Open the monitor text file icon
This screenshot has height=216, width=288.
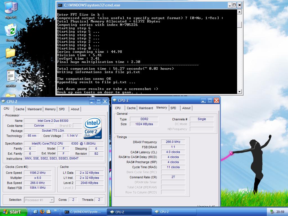tap(11, 78)
